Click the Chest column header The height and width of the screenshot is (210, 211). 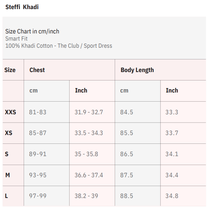pos(37,70)
